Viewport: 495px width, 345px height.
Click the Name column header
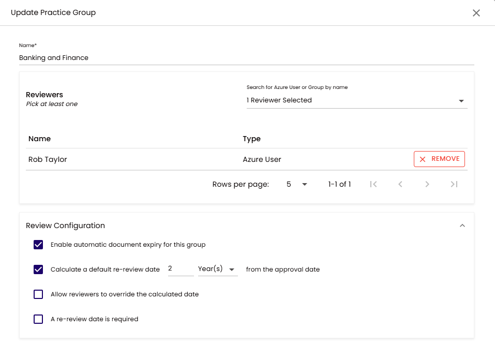40,139
